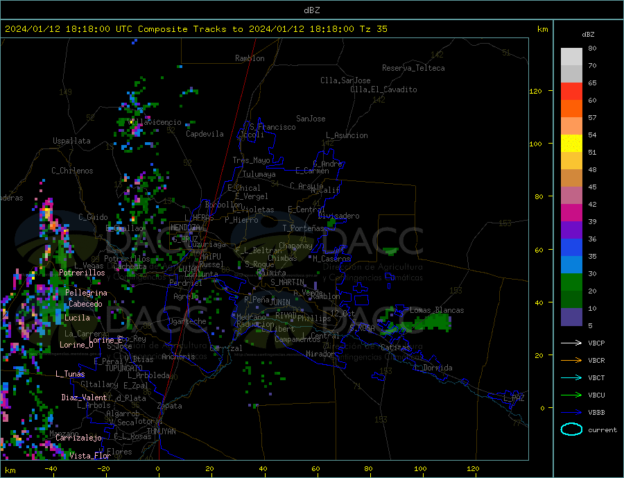
Task: Click the Mirador label on map
Action: point(320,354)
